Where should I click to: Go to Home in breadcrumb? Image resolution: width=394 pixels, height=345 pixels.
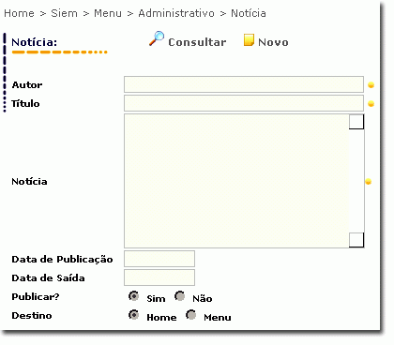tap(19, 13)
